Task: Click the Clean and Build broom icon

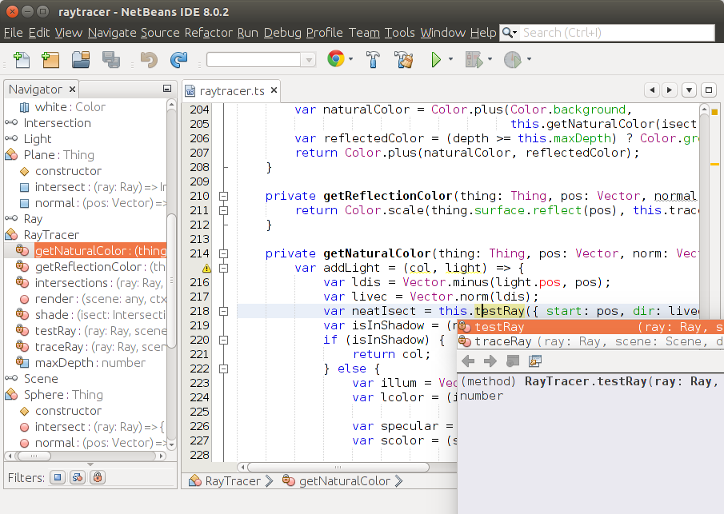Action: click(403, 59)
